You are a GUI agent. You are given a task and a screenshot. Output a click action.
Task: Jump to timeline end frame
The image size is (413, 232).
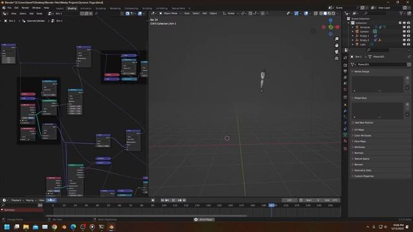tap(185, 200)
